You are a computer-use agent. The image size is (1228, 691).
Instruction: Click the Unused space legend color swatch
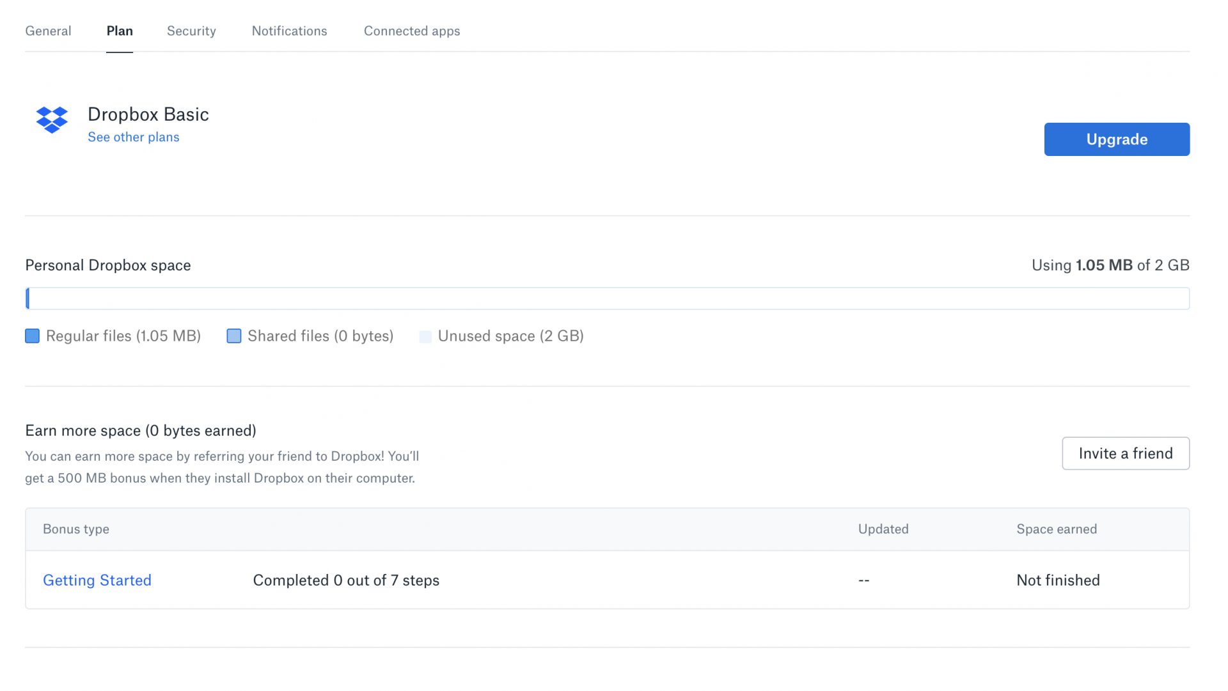(425, 336)
